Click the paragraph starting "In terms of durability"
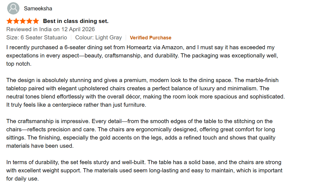The height and width of the screenshot is (183, 309). pos(144,170)
